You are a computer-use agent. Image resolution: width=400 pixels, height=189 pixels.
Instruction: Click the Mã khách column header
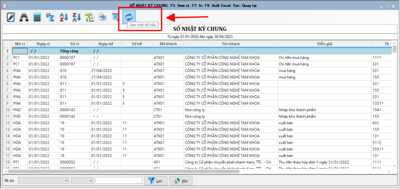pos(168,44)
